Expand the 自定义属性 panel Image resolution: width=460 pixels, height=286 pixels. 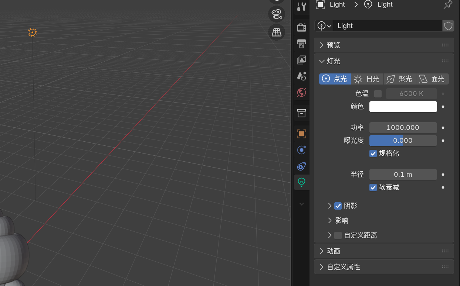(x=384, y=267)
